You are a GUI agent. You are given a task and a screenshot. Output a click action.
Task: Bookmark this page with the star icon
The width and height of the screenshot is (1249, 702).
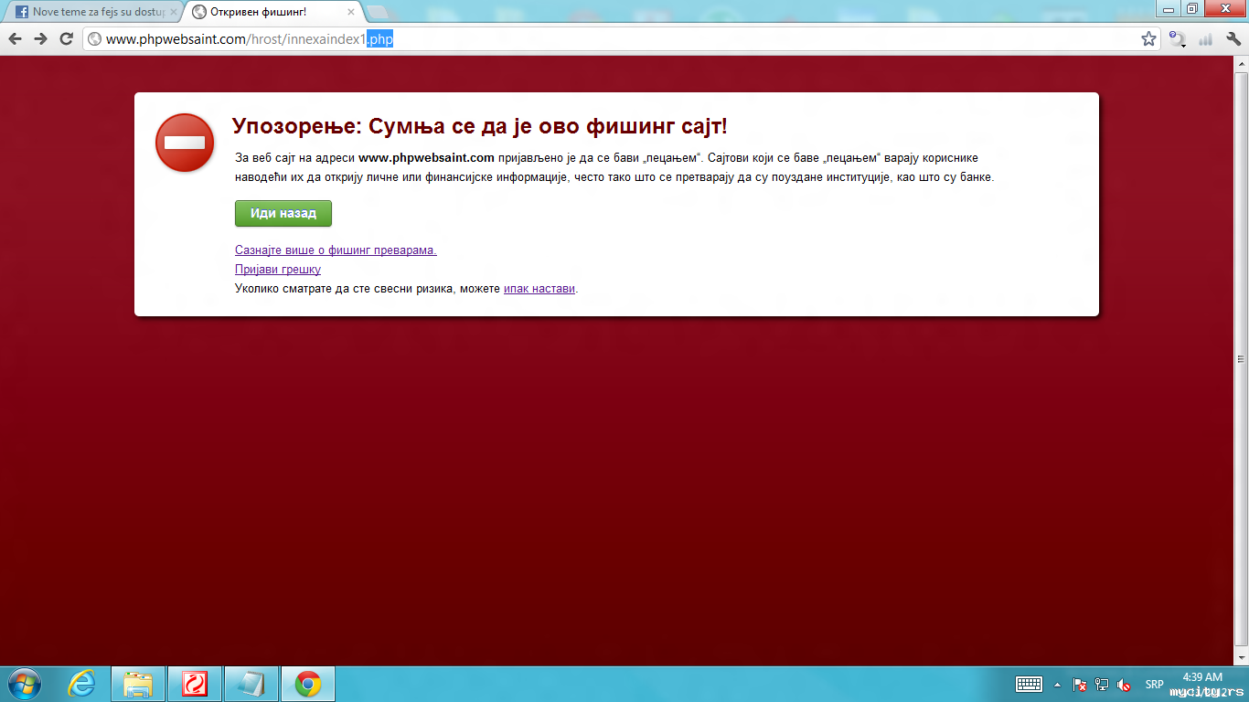pyautogui.click(x=1148, y=38)
